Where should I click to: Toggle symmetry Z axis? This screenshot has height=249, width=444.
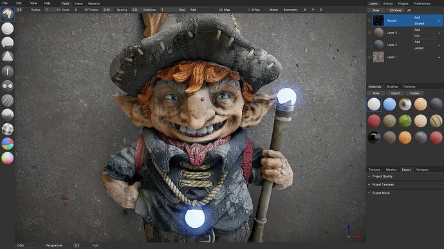click(320, 10)
